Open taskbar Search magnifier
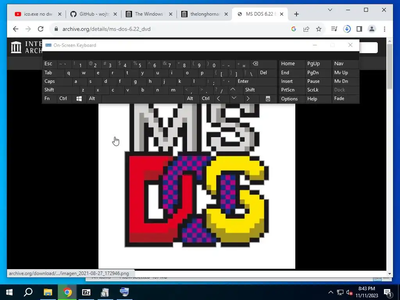 pos(28,292)
